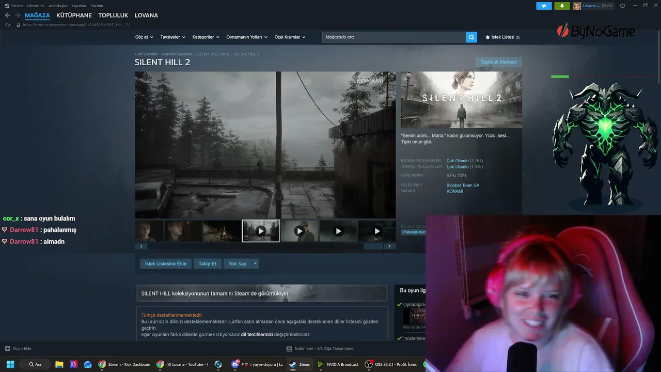Select the first screenshot thumbnail of the woman
This screenshot has height=372, width=661.
[x=149, y=231]
